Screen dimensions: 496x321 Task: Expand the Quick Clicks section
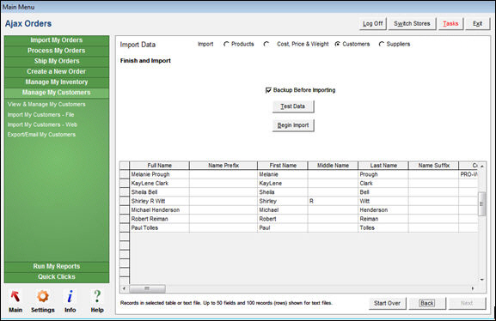tap(57, 276)
